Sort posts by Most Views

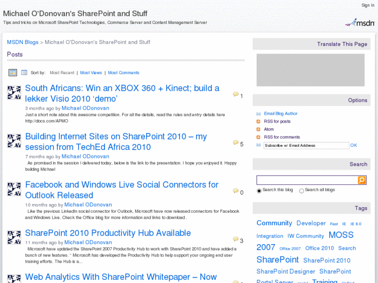coord(91,73)
